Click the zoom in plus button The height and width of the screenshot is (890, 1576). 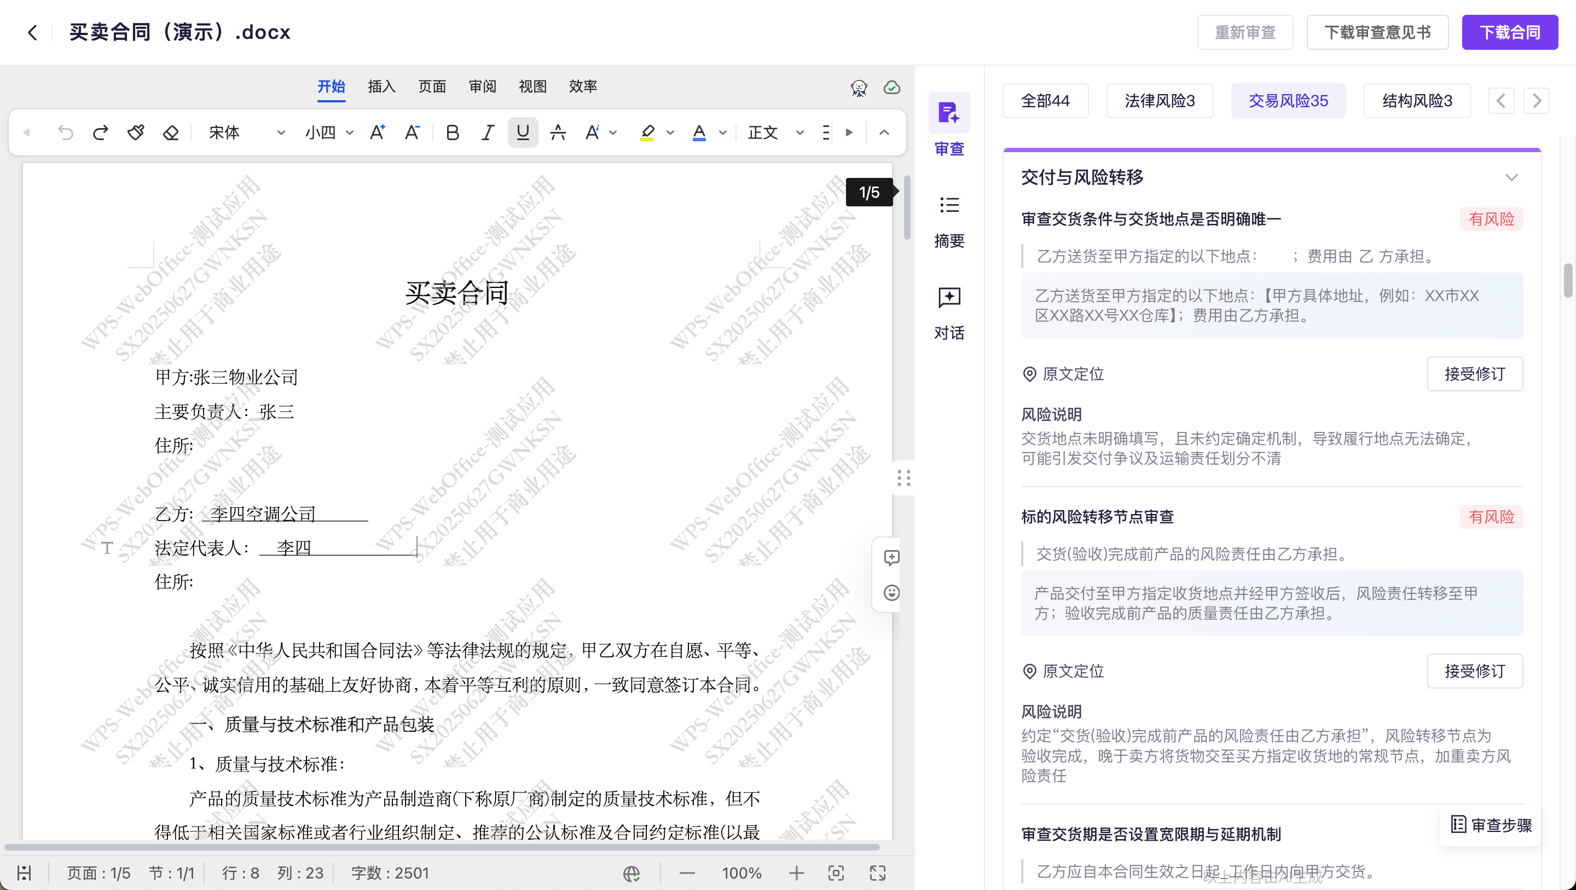[796, 873]
